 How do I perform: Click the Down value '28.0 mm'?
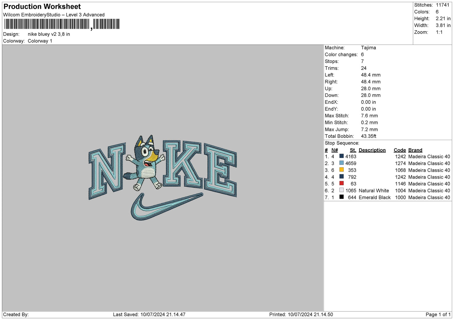pyautogui.click(x=371, y=95)
